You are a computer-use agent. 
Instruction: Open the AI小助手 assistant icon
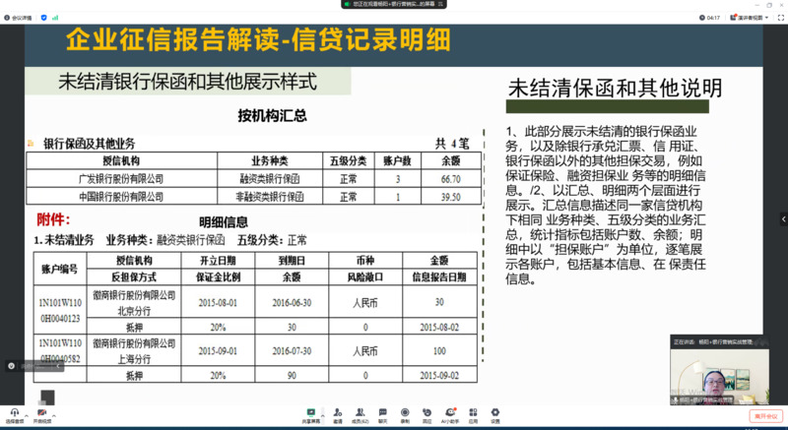(450, 412)
